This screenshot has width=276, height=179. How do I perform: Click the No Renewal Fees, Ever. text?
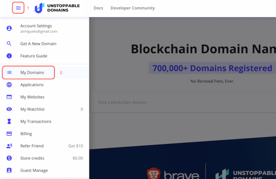point(212,81)
